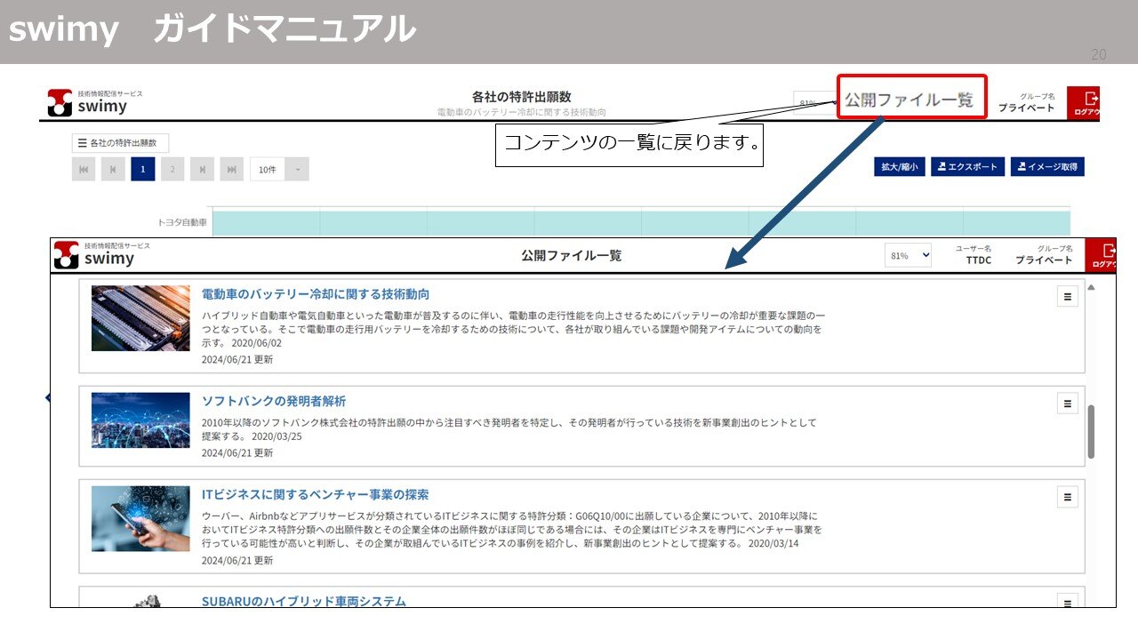Open the 10件 items-per-page dropdown

point(276,169)
